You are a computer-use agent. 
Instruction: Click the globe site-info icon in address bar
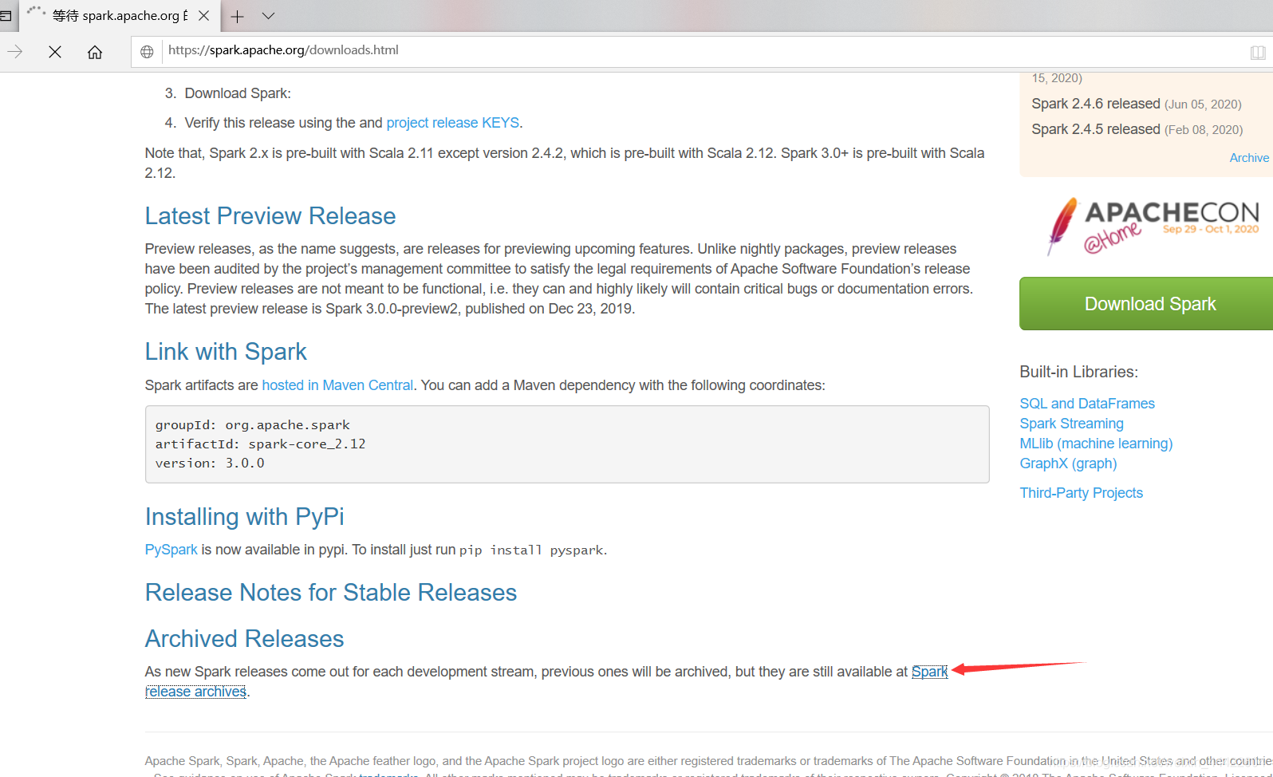tap(147, 52)
